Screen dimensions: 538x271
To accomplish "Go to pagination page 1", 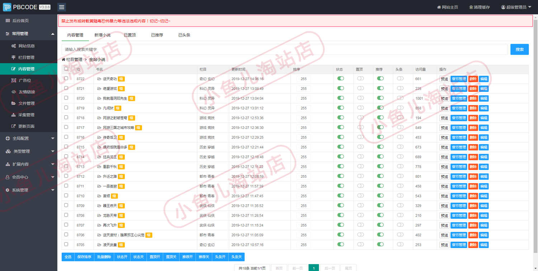I will pos(314,268).
